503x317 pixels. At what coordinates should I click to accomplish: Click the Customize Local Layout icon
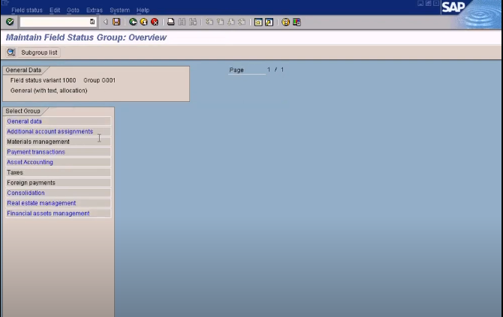pos(297,22)
